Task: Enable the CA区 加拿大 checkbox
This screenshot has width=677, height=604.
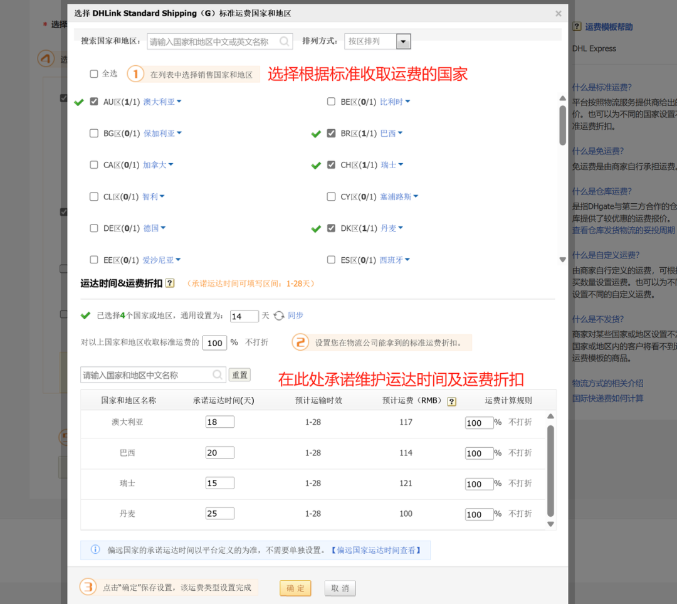Action: 94,165
